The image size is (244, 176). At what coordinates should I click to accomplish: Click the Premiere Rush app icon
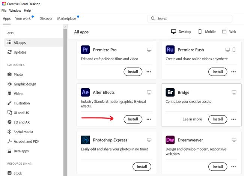(170, 50)
